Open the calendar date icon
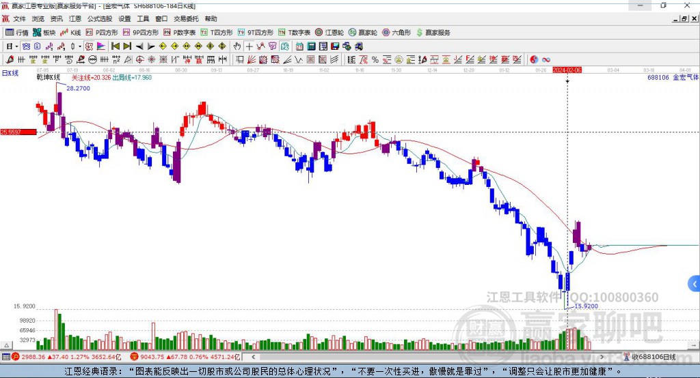The height and width of the screenshot is (378, 700). 299,46
